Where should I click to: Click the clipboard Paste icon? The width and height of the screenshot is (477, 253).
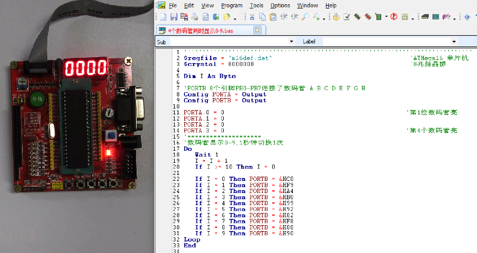[x=273, y=17]
